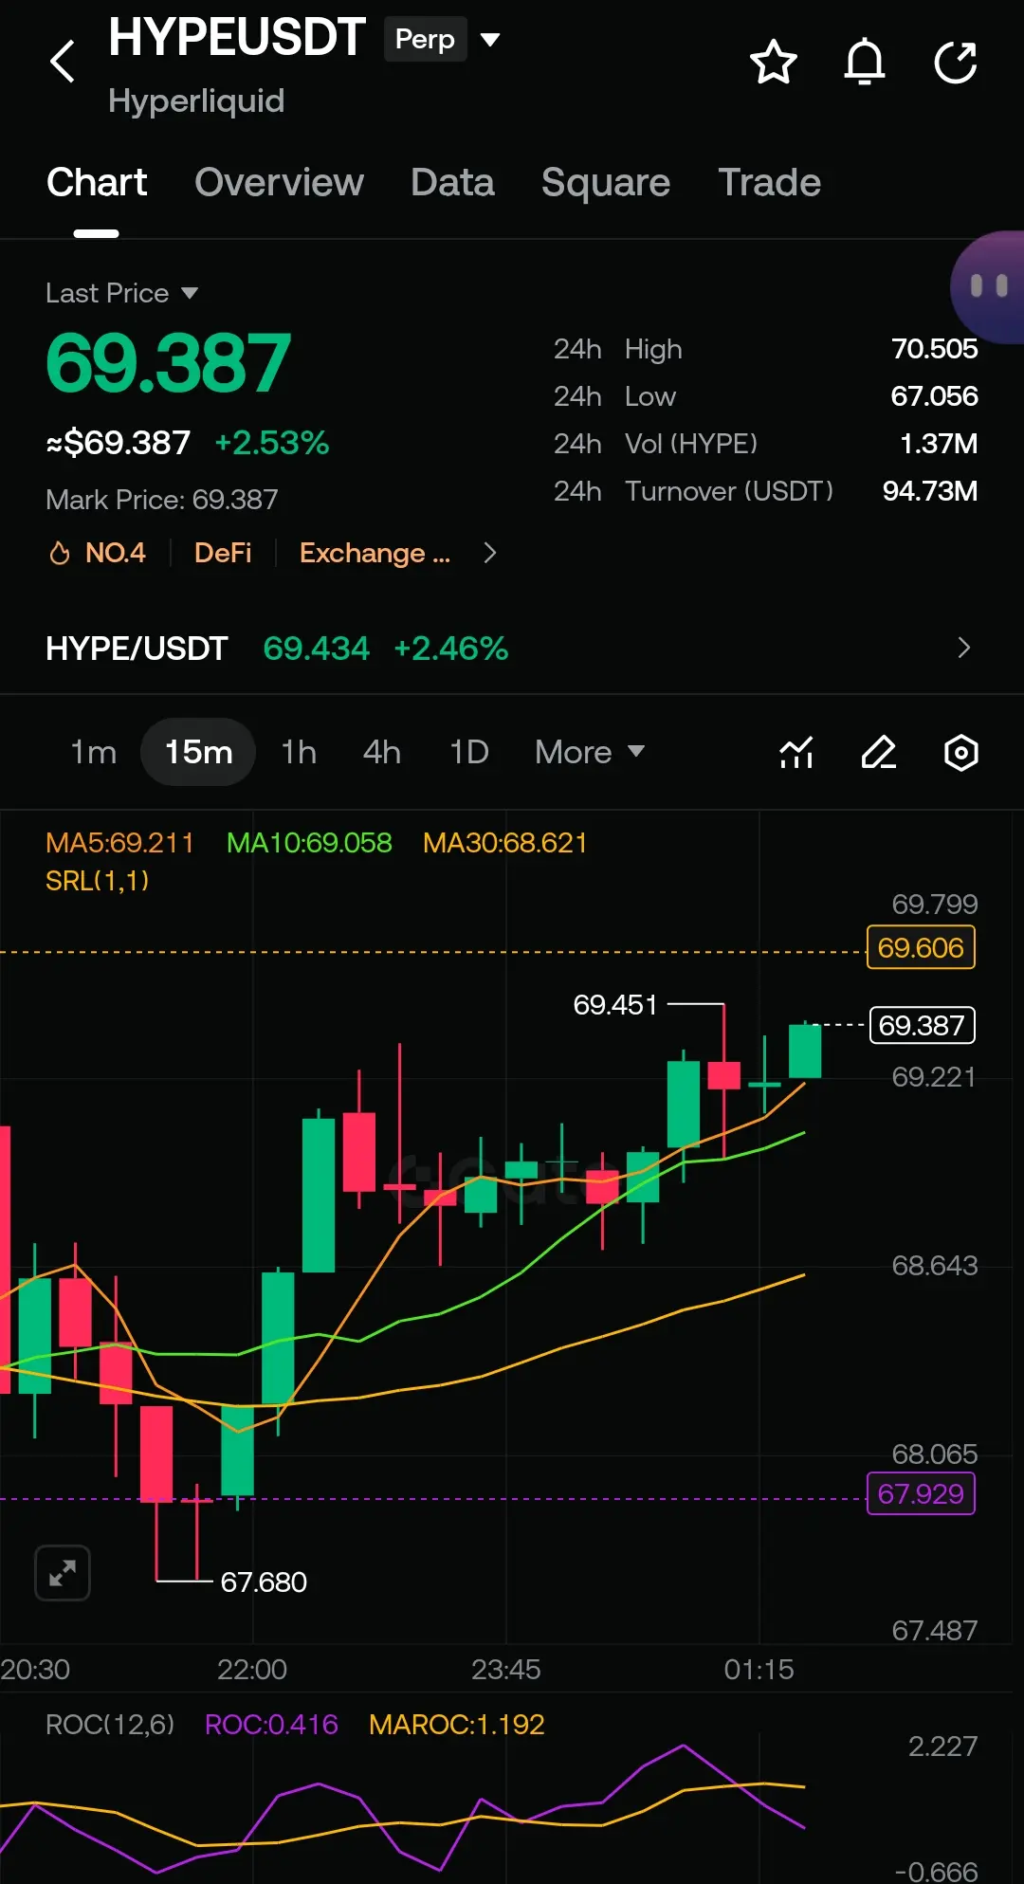Tap the 69.387 current price marker
Viewport: 1024px width, 1884px height.
coord(922,1025)
